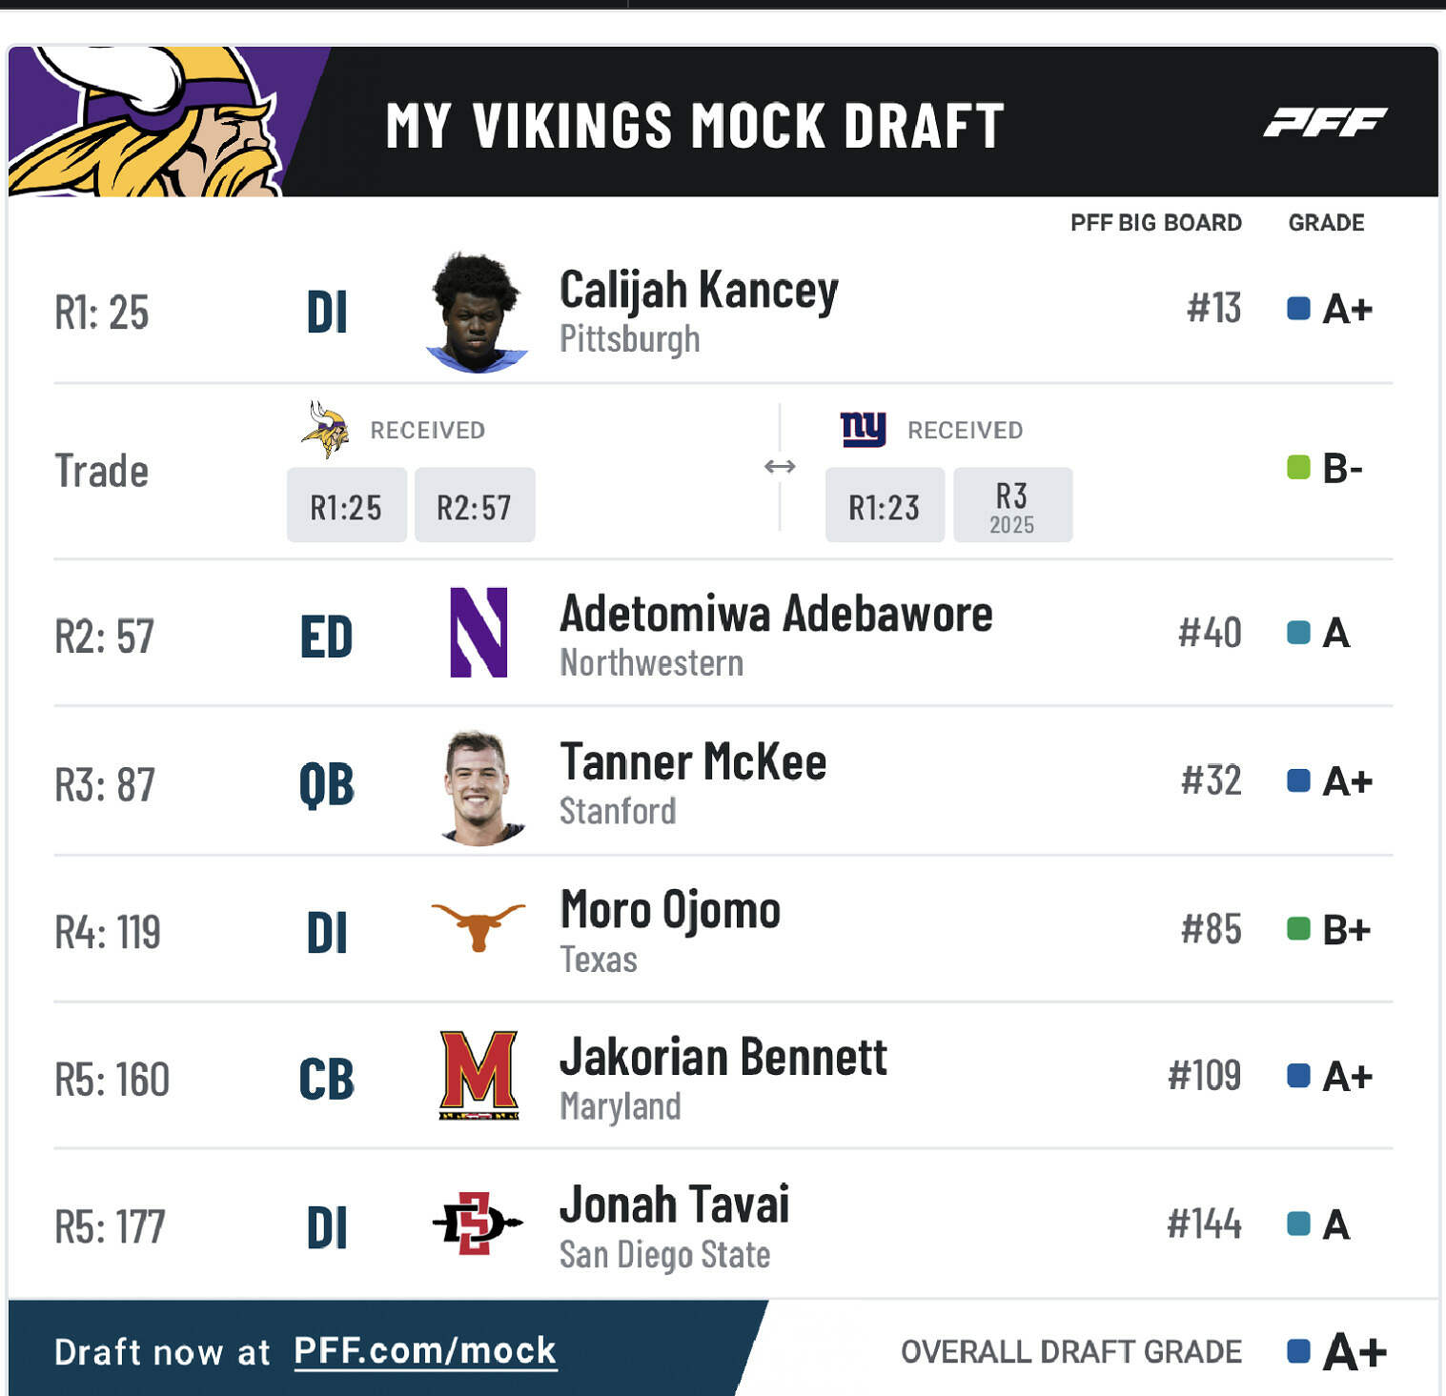Click Calijah Kancey's headshot photo
1446x1396 pixels.
pyautogui.click(x=477, y=312)
